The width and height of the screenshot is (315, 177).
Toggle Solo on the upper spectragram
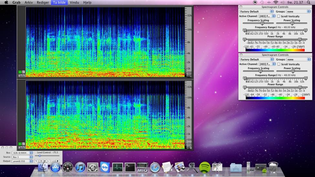[22, 75]
